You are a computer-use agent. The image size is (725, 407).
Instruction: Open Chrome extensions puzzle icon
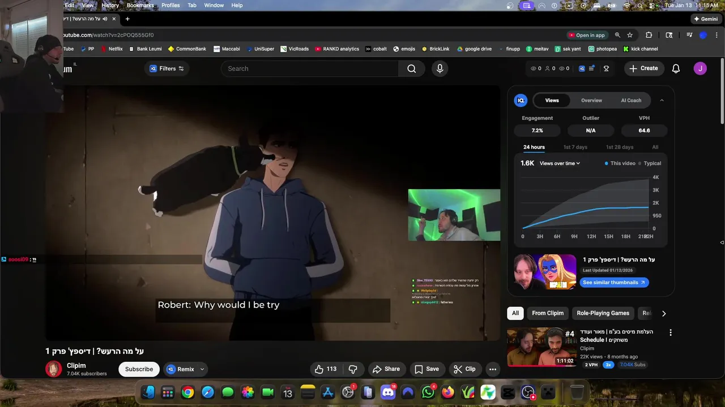coord(649,35)
